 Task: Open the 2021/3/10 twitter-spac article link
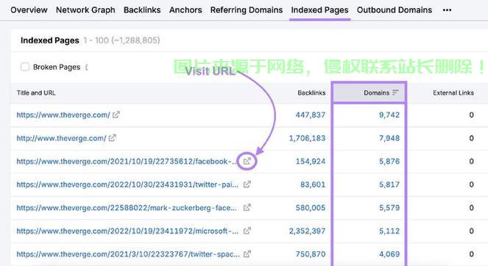point(128,254)
